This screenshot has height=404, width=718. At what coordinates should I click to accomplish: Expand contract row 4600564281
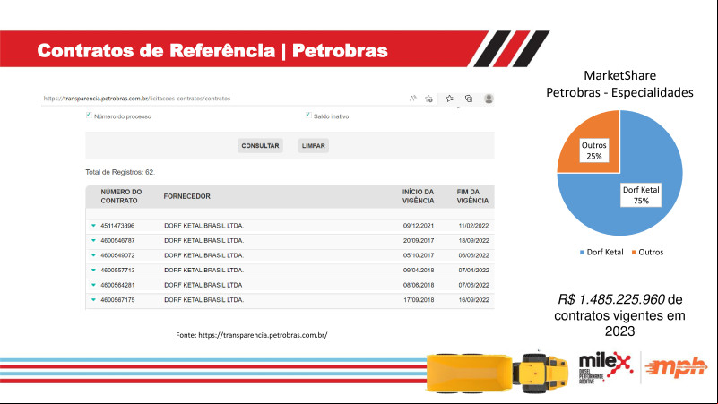93,285
